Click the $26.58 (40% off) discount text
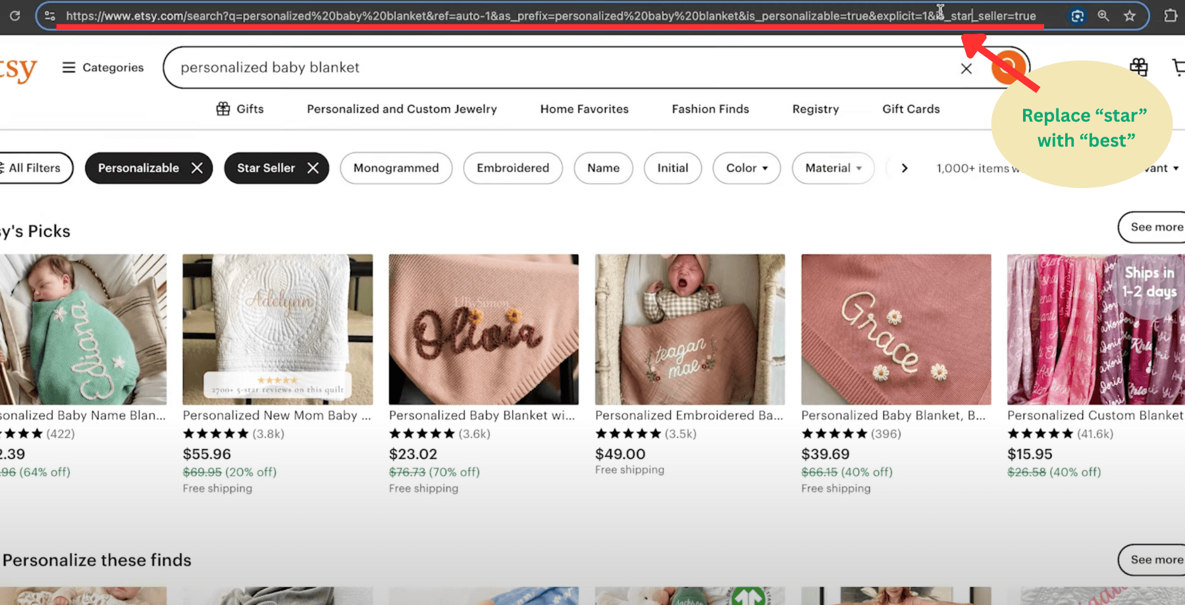Viewport: 1185px width, 605px height. point(1054,472)
